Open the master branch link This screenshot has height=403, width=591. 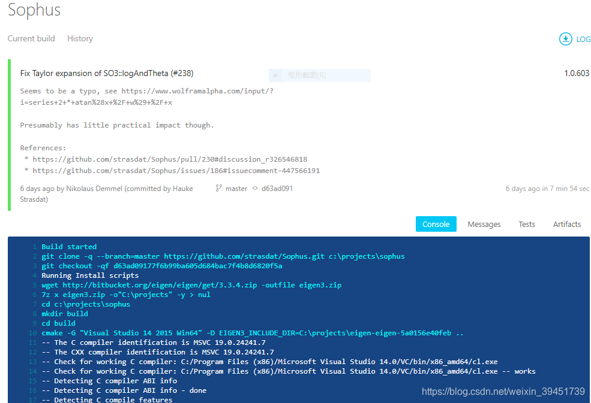236,189
